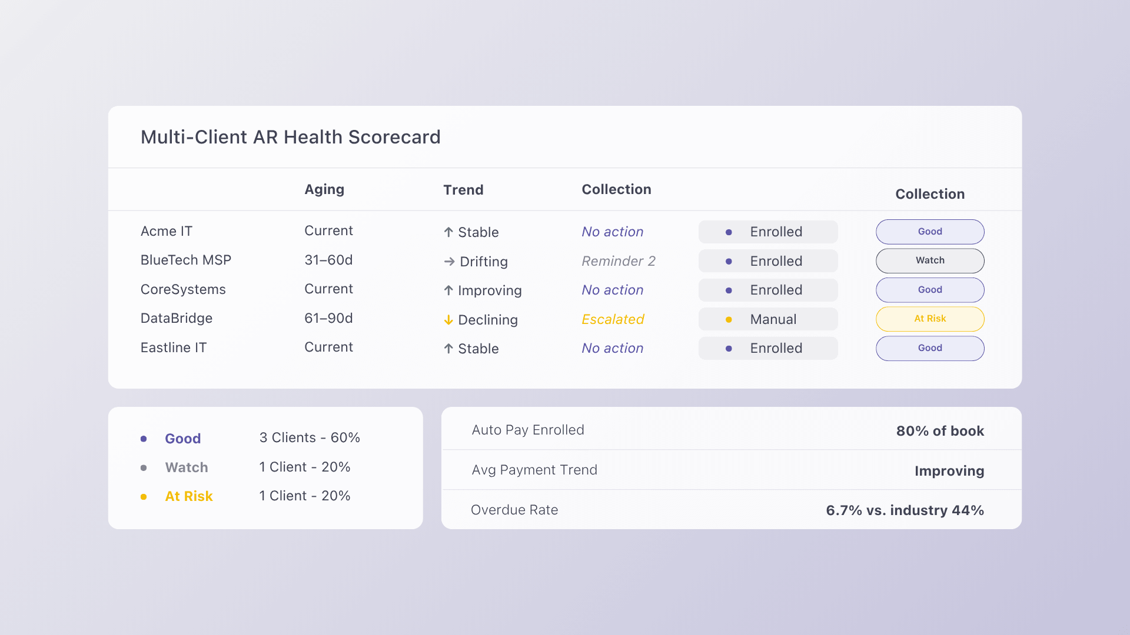Sort by the Trend column header
The height and width of the screenshot is (635, 1130).
463,190
